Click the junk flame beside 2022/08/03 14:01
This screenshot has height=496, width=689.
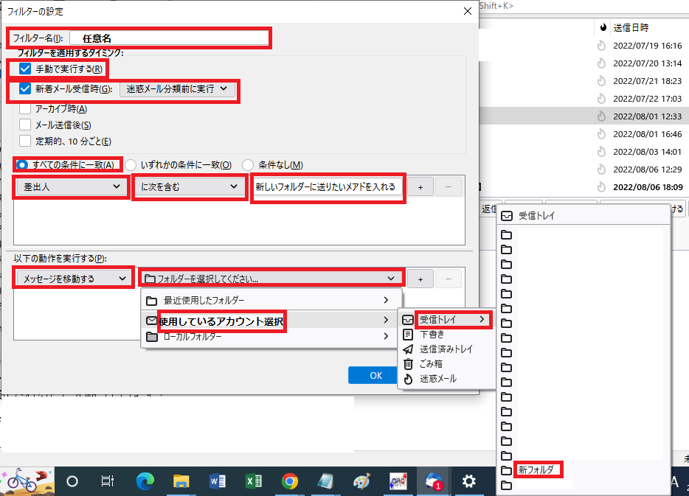(x=601, y=151)
